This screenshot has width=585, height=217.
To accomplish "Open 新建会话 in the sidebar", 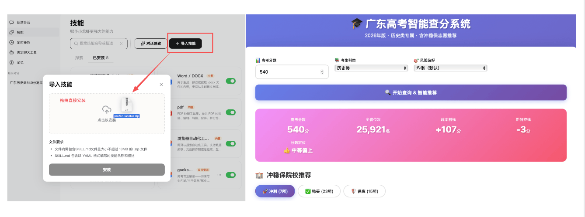I will (x=24, y=22).
